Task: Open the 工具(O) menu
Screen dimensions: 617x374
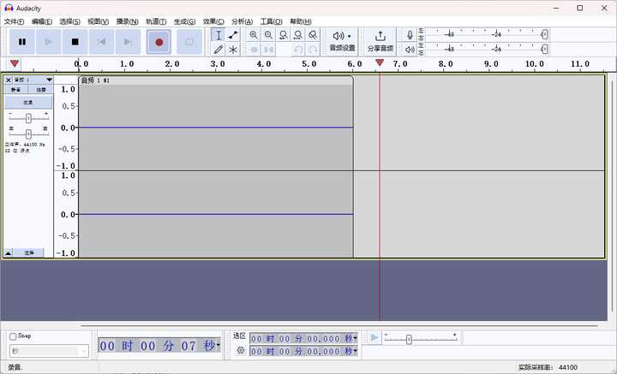Action: click(271, 21)
